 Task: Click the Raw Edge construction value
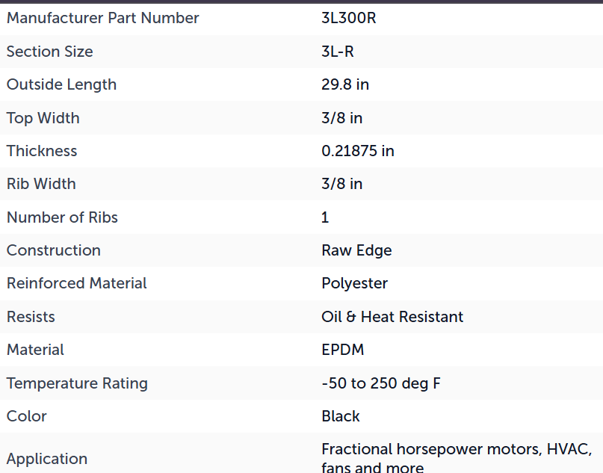(356, 250)
